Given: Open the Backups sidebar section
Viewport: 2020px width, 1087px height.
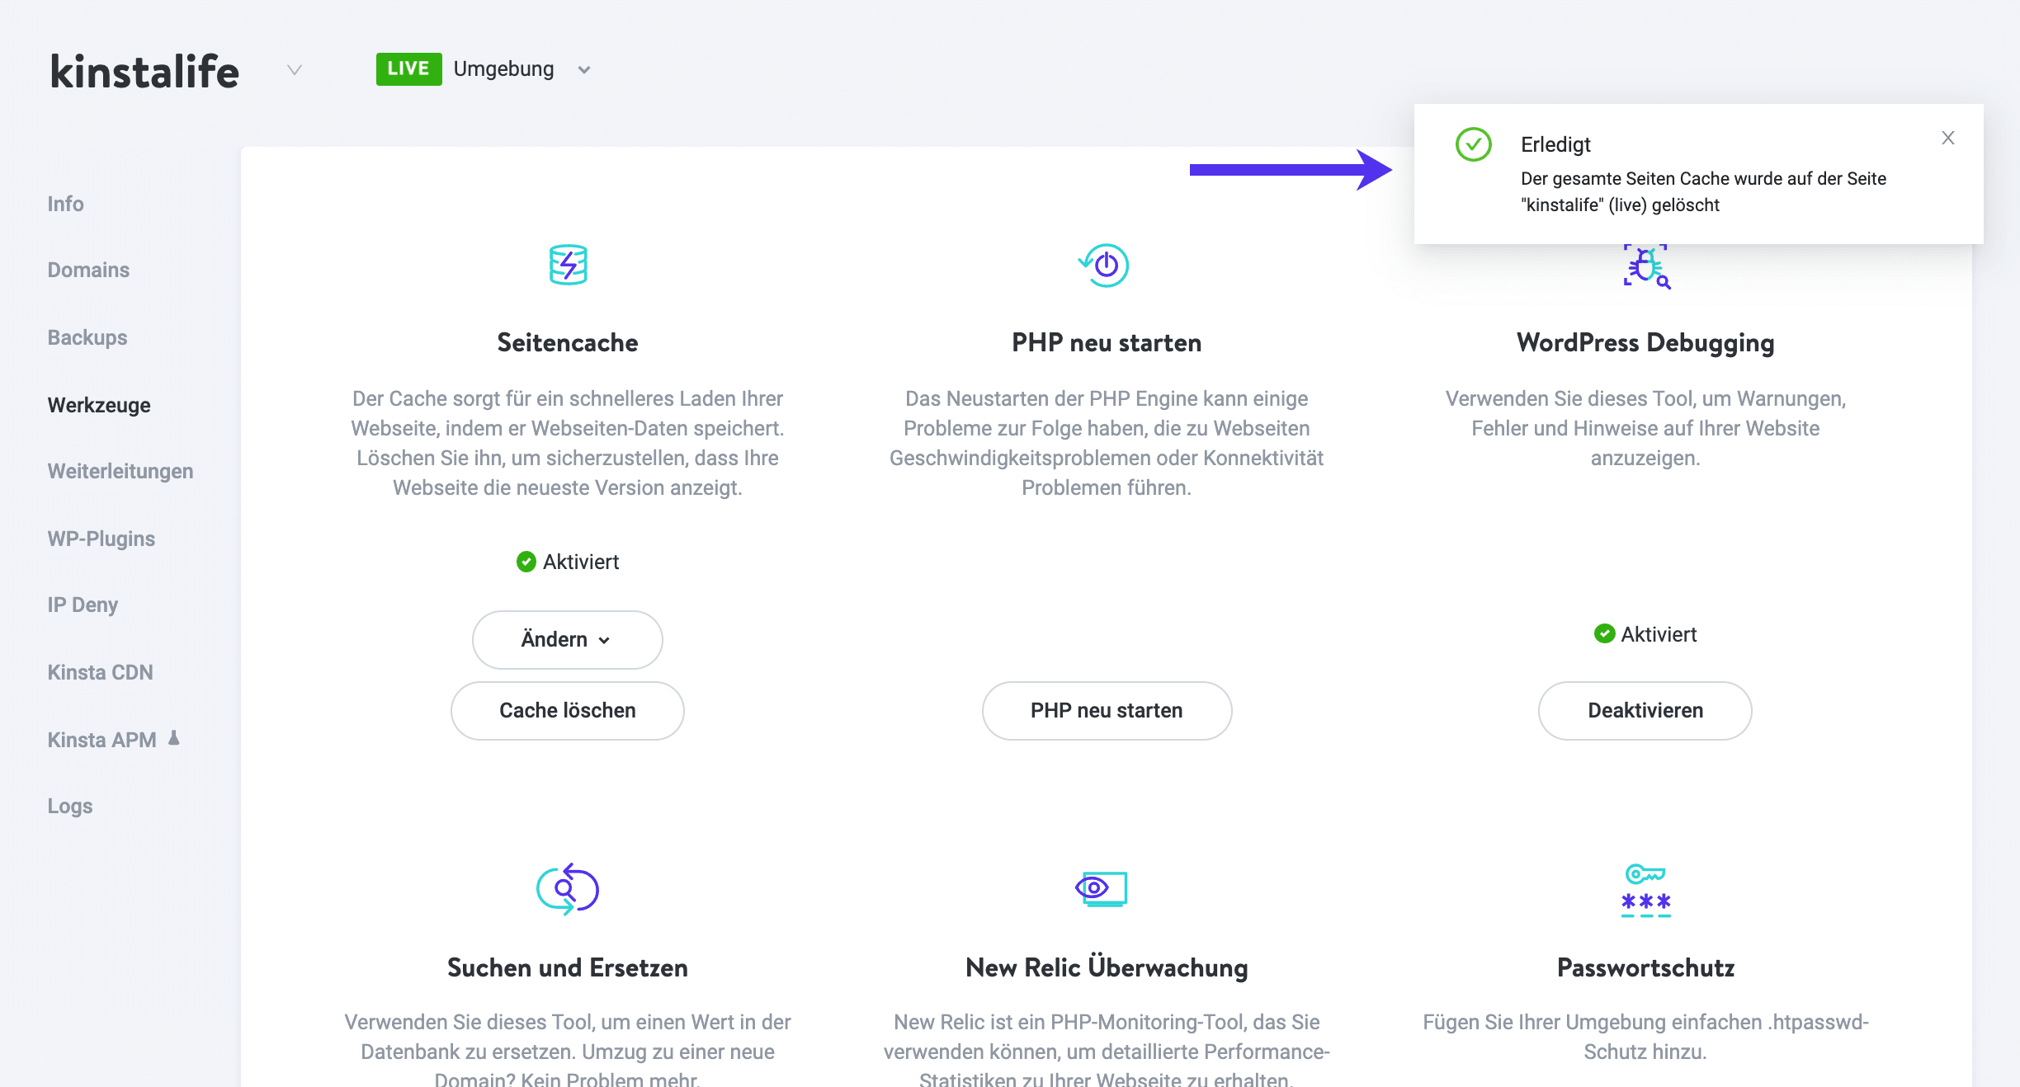Looking at the screenshot, I should (x=87, y=337).
